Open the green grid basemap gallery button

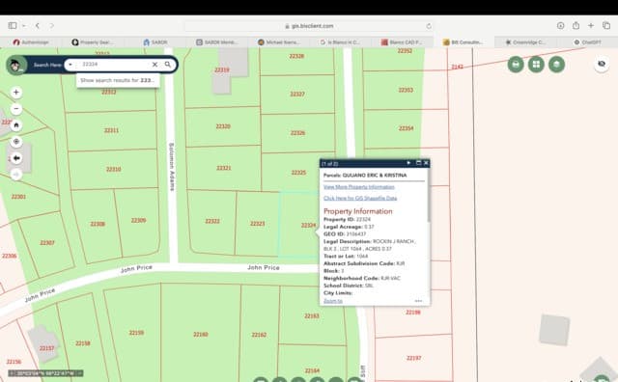536,65
